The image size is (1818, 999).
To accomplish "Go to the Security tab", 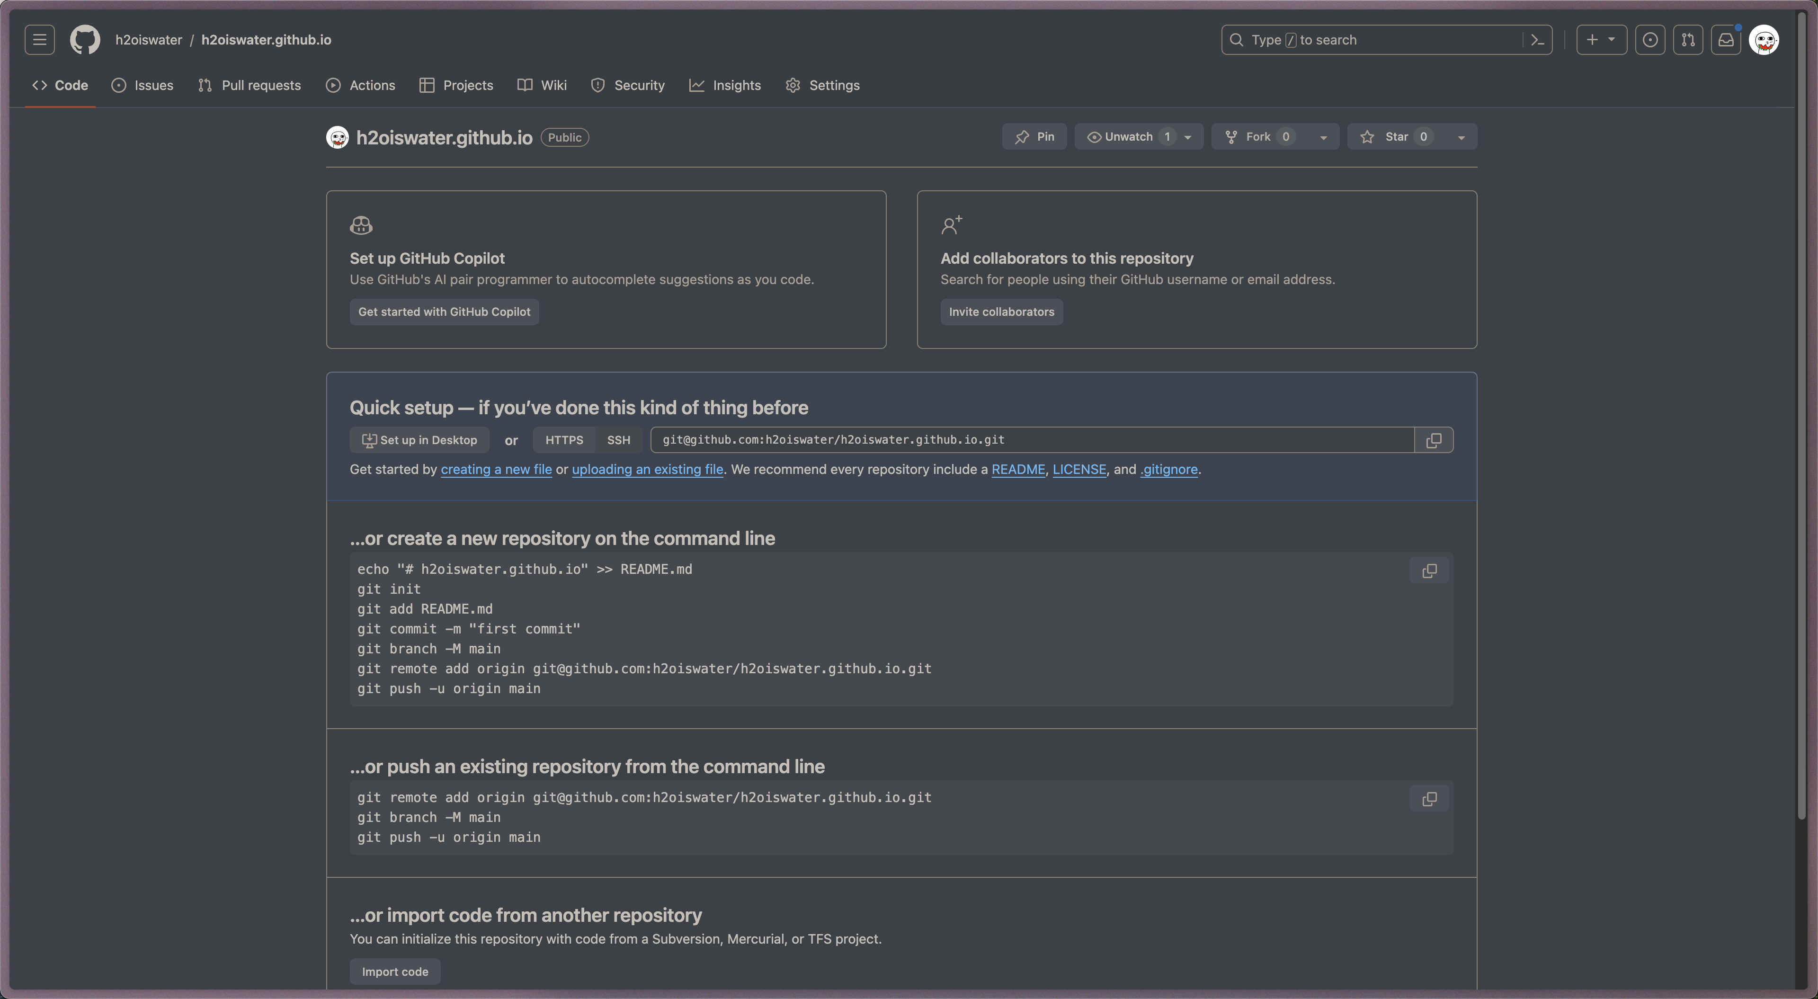I will [x=628, y=85].
